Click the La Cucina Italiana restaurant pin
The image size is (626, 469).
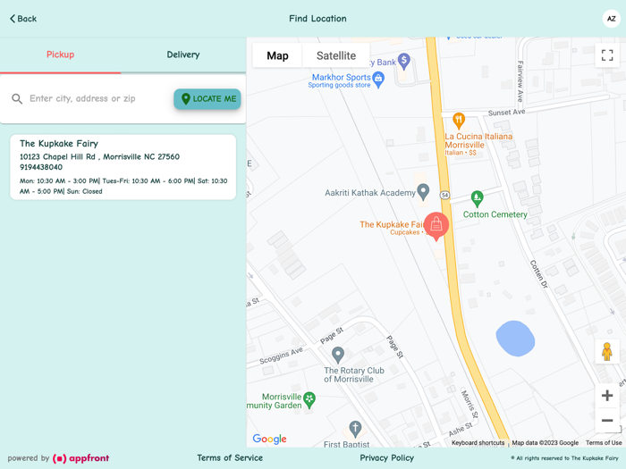(458, 121)
